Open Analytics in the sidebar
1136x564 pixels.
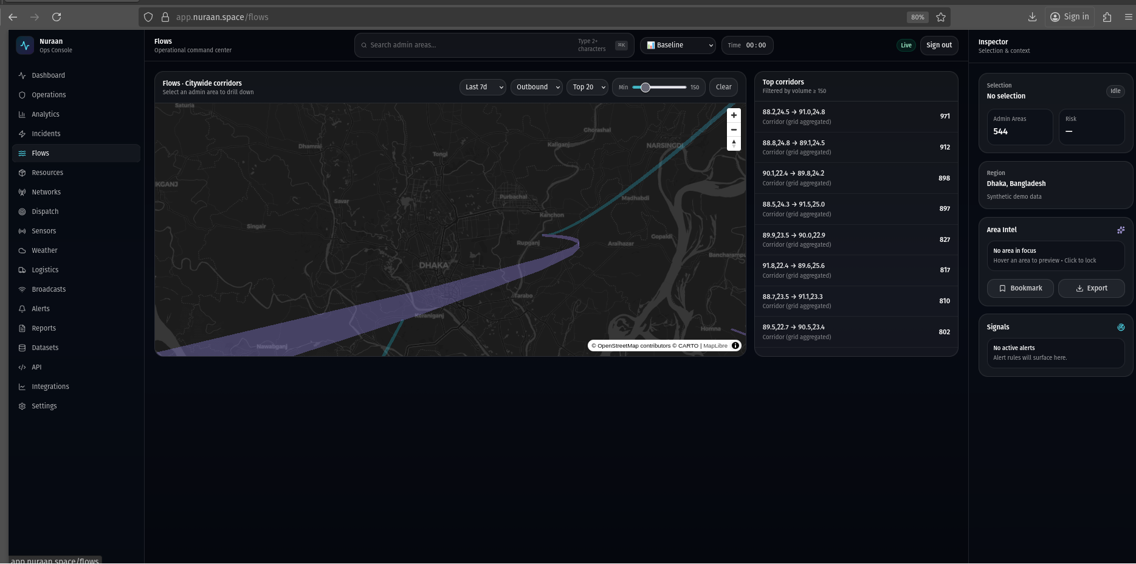pos(46,114)
